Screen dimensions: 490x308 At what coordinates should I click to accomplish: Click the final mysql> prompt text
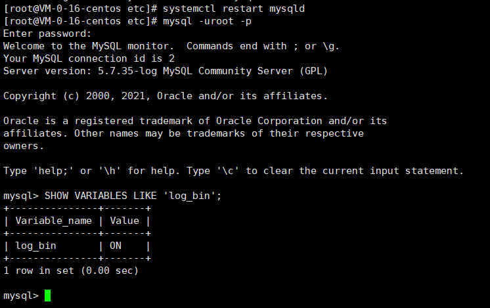point(21,296)
